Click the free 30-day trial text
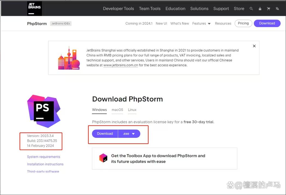This screenshot has height=195, width=286. tap(198, 122)
